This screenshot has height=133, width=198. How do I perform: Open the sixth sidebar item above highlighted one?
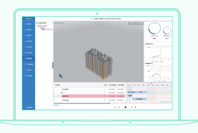29,53
